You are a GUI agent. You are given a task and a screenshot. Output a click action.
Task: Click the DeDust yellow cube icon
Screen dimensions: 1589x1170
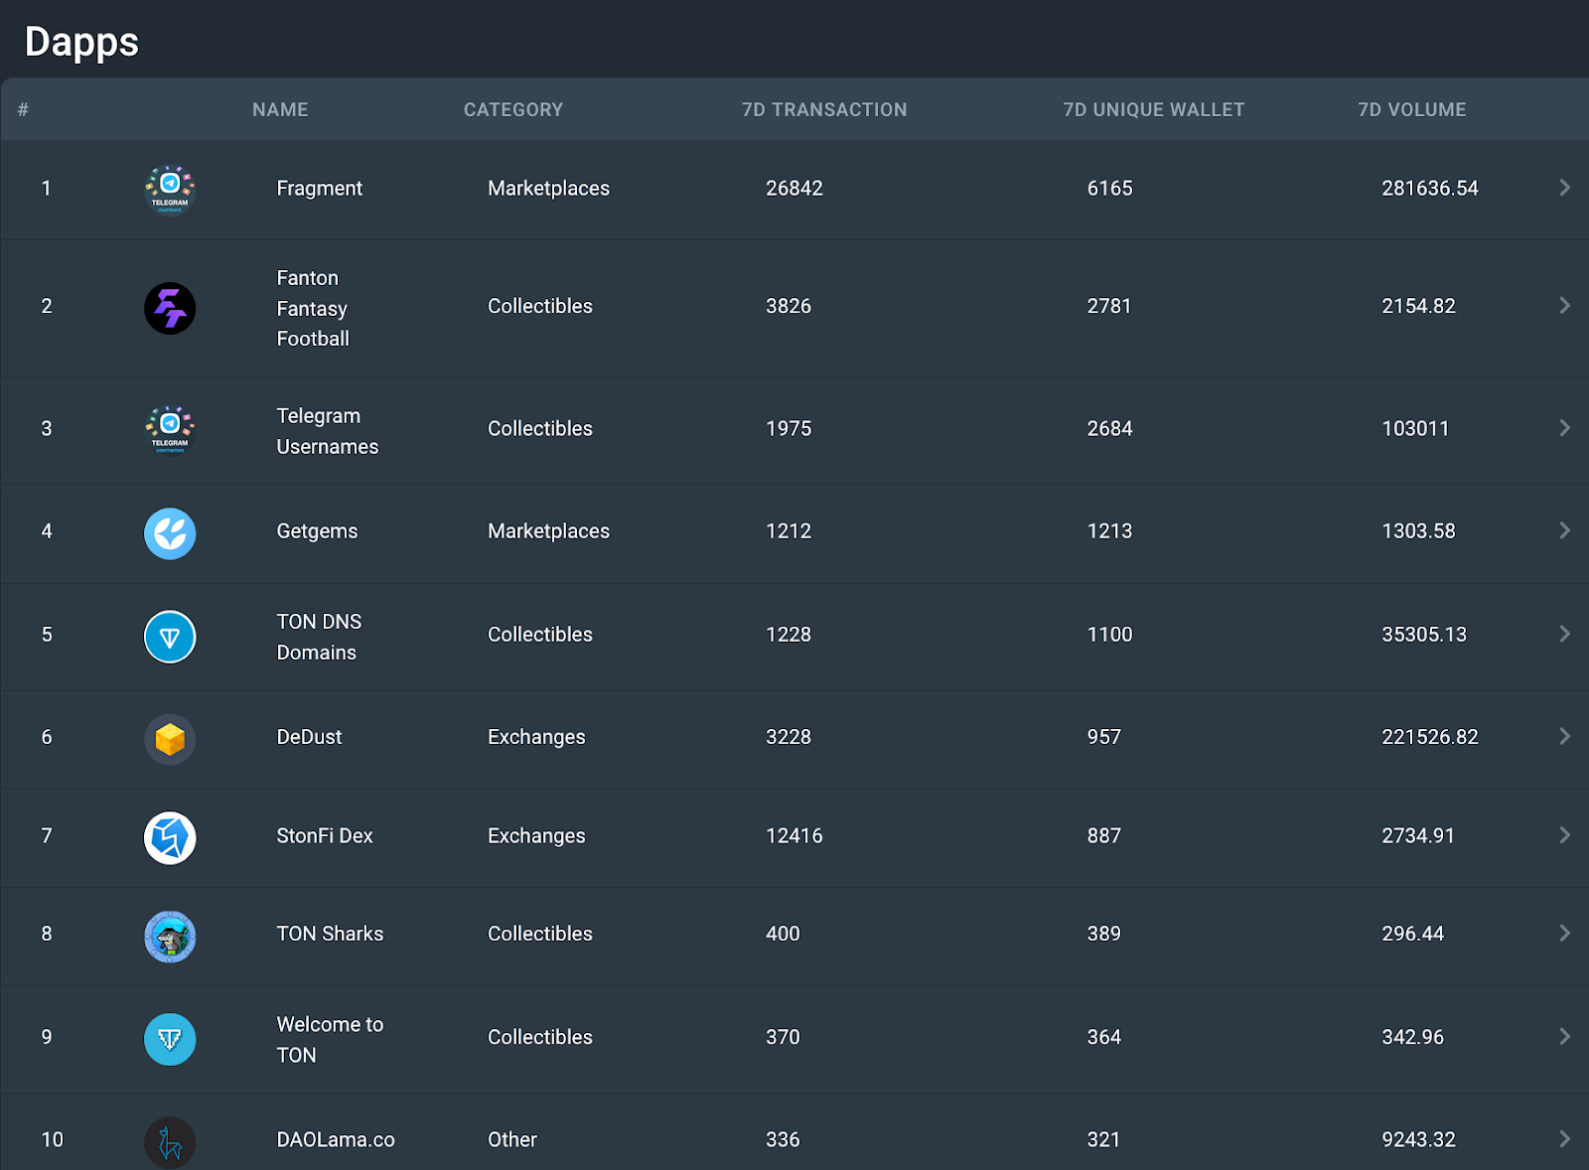(x=170, y=739)
